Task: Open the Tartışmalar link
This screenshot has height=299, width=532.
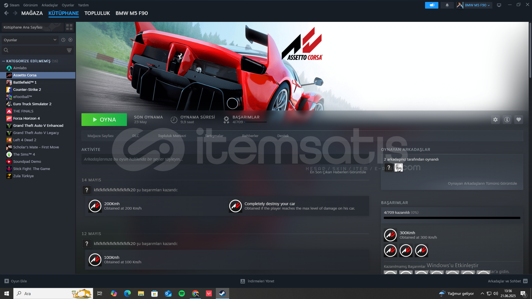Action: click(214, 136)
